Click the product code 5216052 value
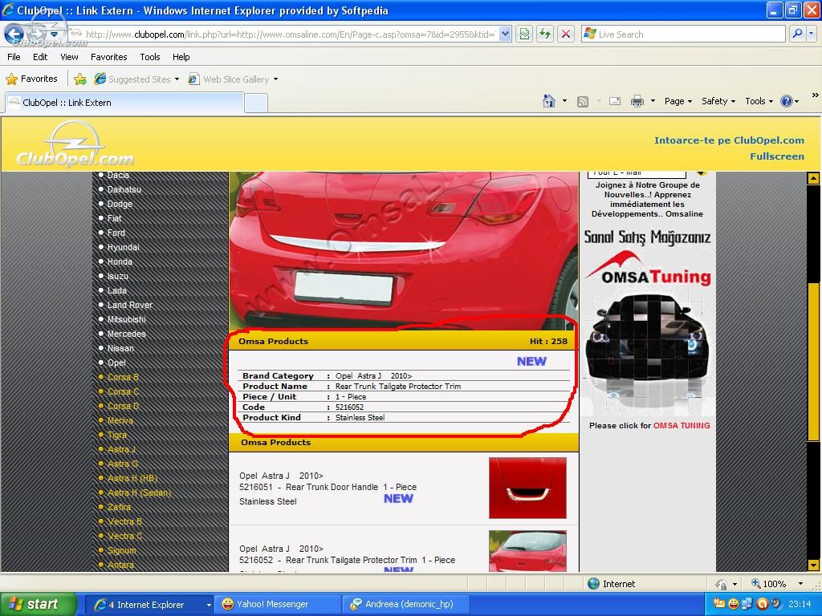The height and width of the screenshot is (616, 822). point(349,407)
